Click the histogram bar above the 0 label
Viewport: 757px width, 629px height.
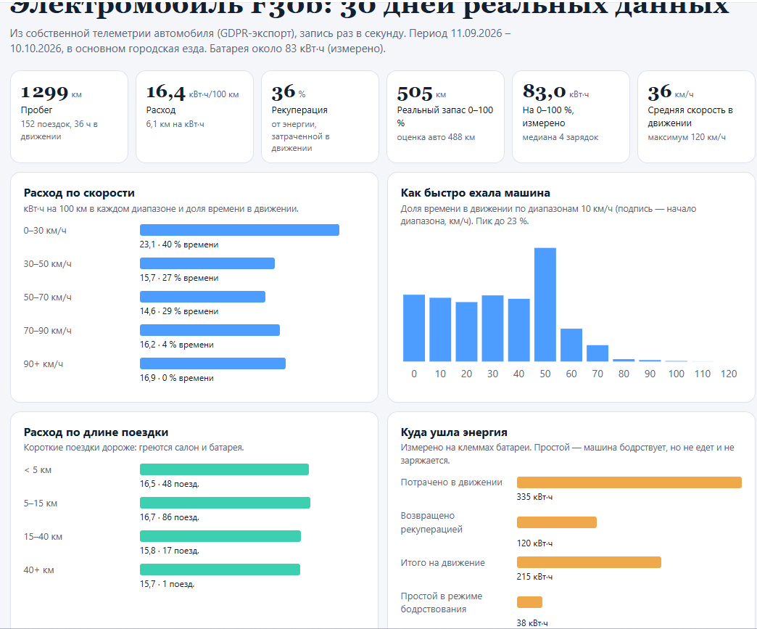click(x=414, y=328)
